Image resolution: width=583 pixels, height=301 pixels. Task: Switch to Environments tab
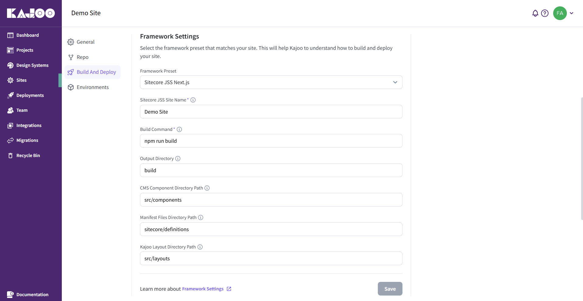point(93,87)
